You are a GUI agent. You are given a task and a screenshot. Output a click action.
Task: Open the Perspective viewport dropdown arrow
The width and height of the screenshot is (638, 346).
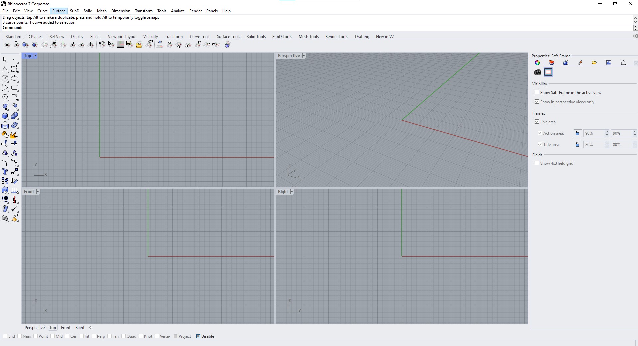point(304,56)
